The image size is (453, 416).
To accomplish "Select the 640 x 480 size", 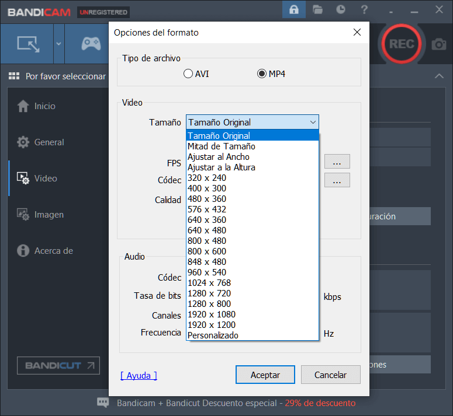I will pyautogui.click(x=253, y=230).
